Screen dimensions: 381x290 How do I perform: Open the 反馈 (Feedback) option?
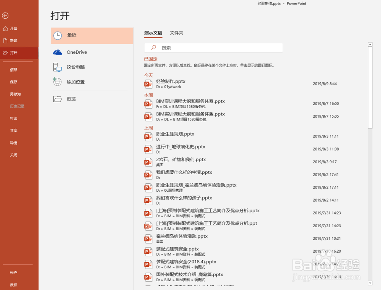pos(13,285)
